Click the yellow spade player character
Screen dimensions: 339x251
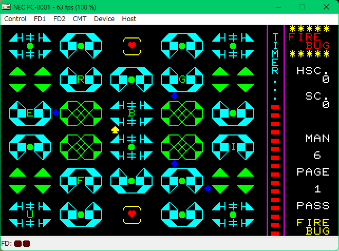point(115,130)
